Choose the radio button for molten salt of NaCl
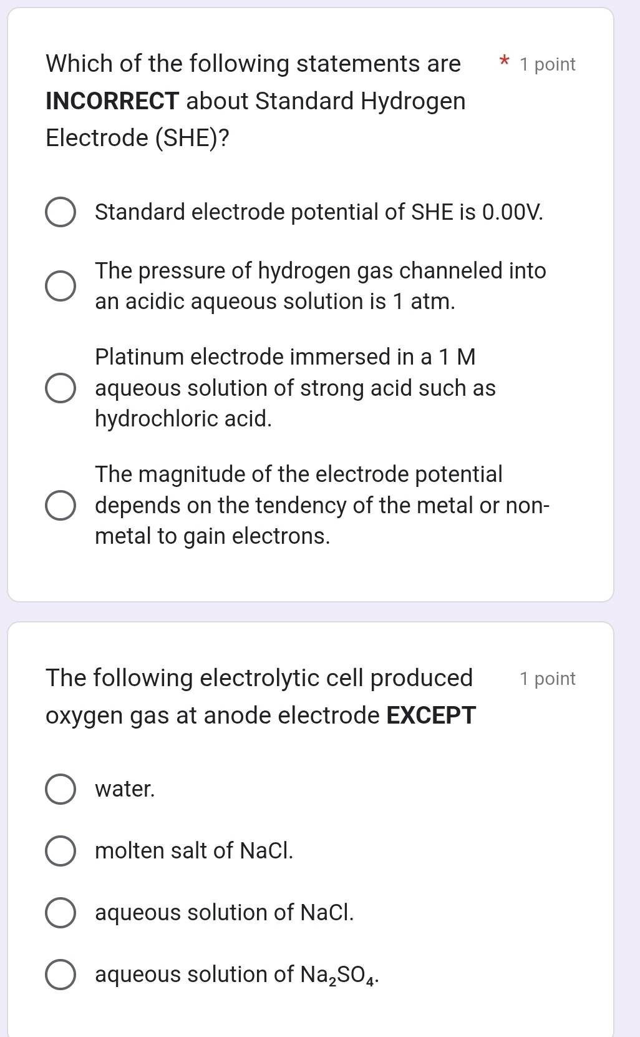This screenshot has width=640, height=1037. pyautogui.click(x=61, y=851)
